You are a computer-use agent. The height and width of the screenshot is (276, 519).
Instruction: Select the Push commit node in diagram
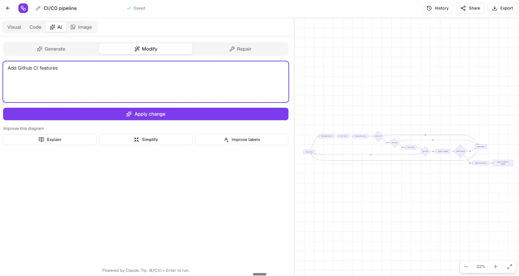(x=309, y=152)
